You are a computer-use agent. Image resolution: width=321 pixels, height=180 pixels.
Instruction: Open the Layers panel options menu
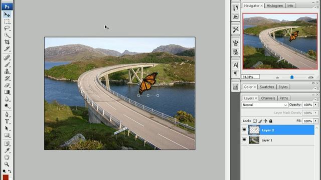pos(316,99)
